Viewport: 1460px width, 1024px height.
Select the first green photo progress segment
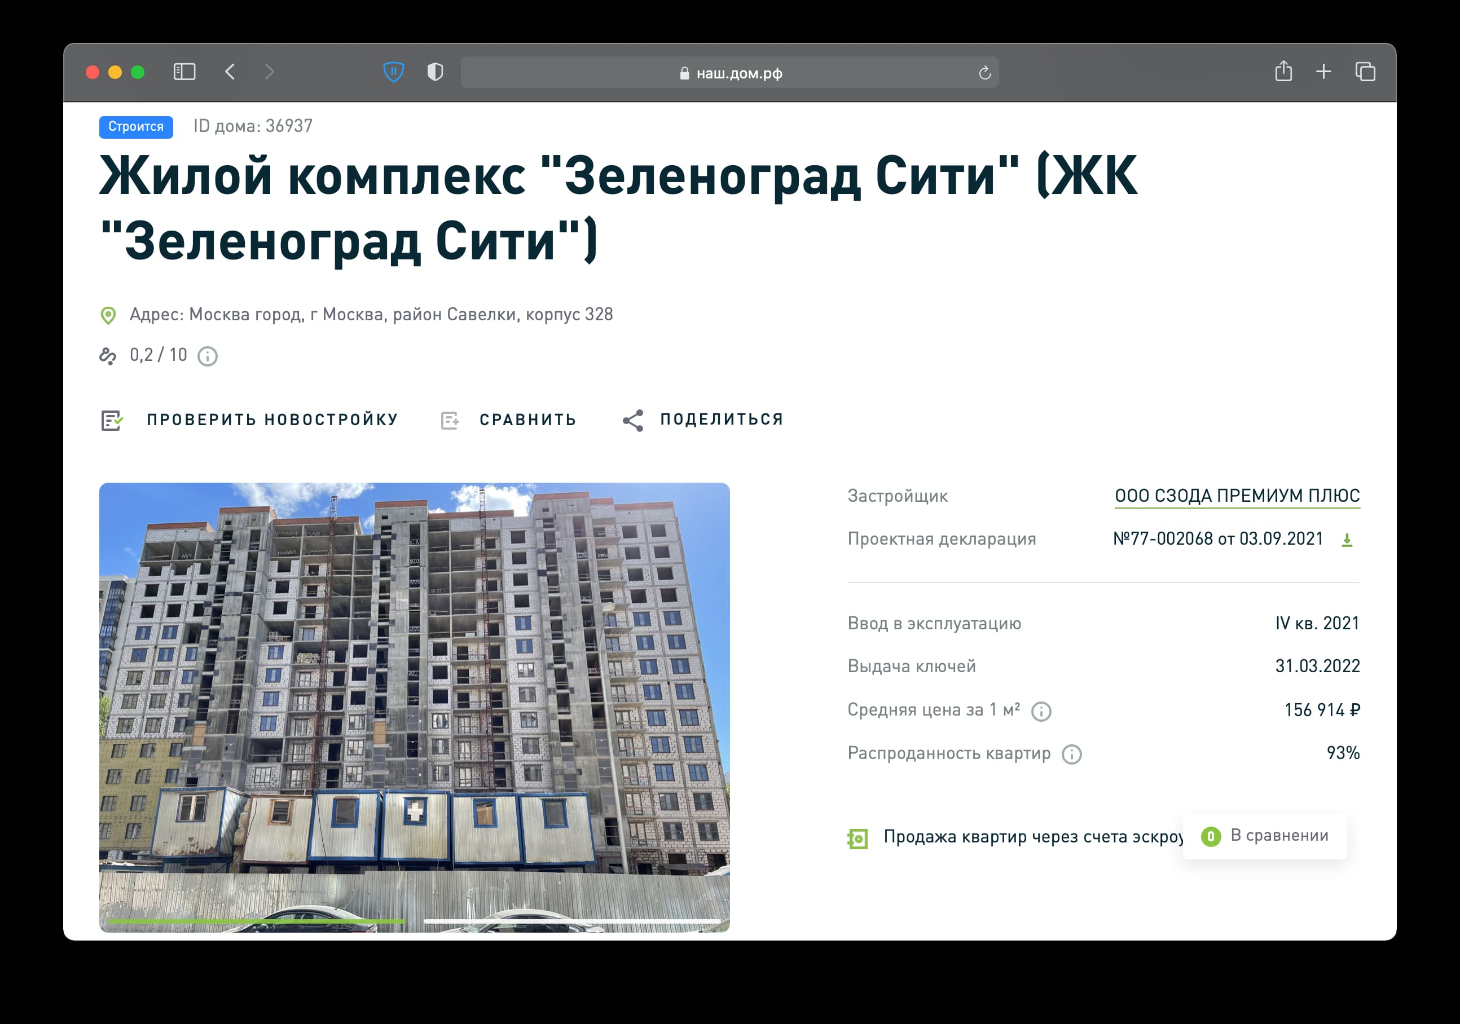256,920
